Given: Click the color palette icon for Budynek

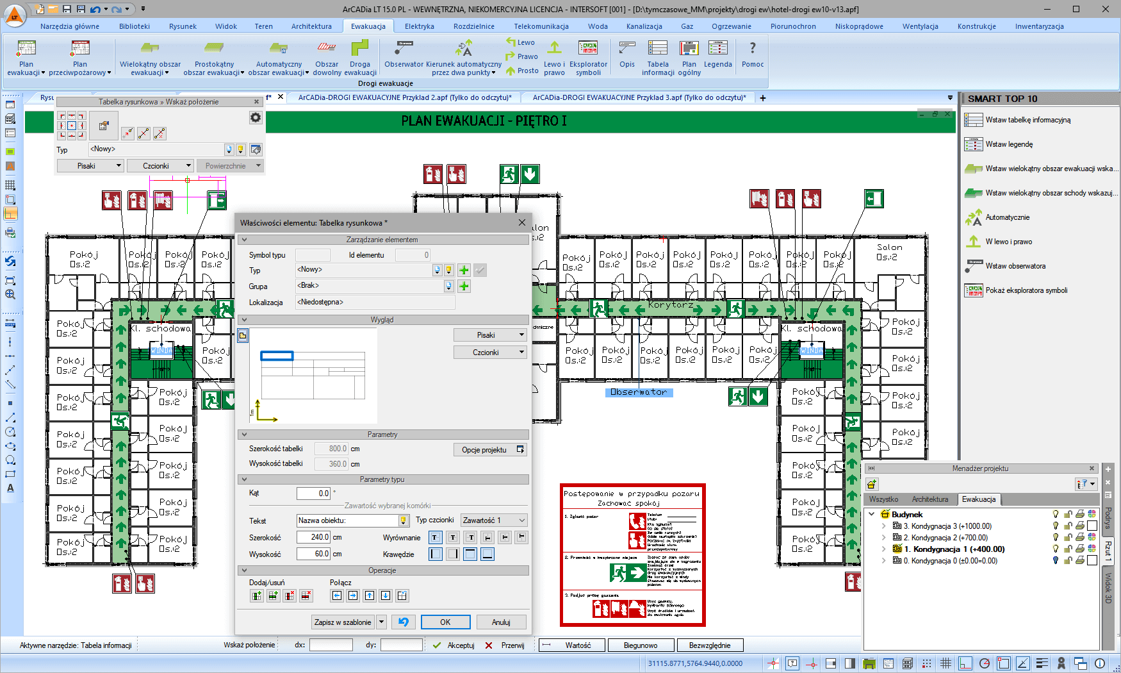Looking at the screenshot, I should 1092,514.
